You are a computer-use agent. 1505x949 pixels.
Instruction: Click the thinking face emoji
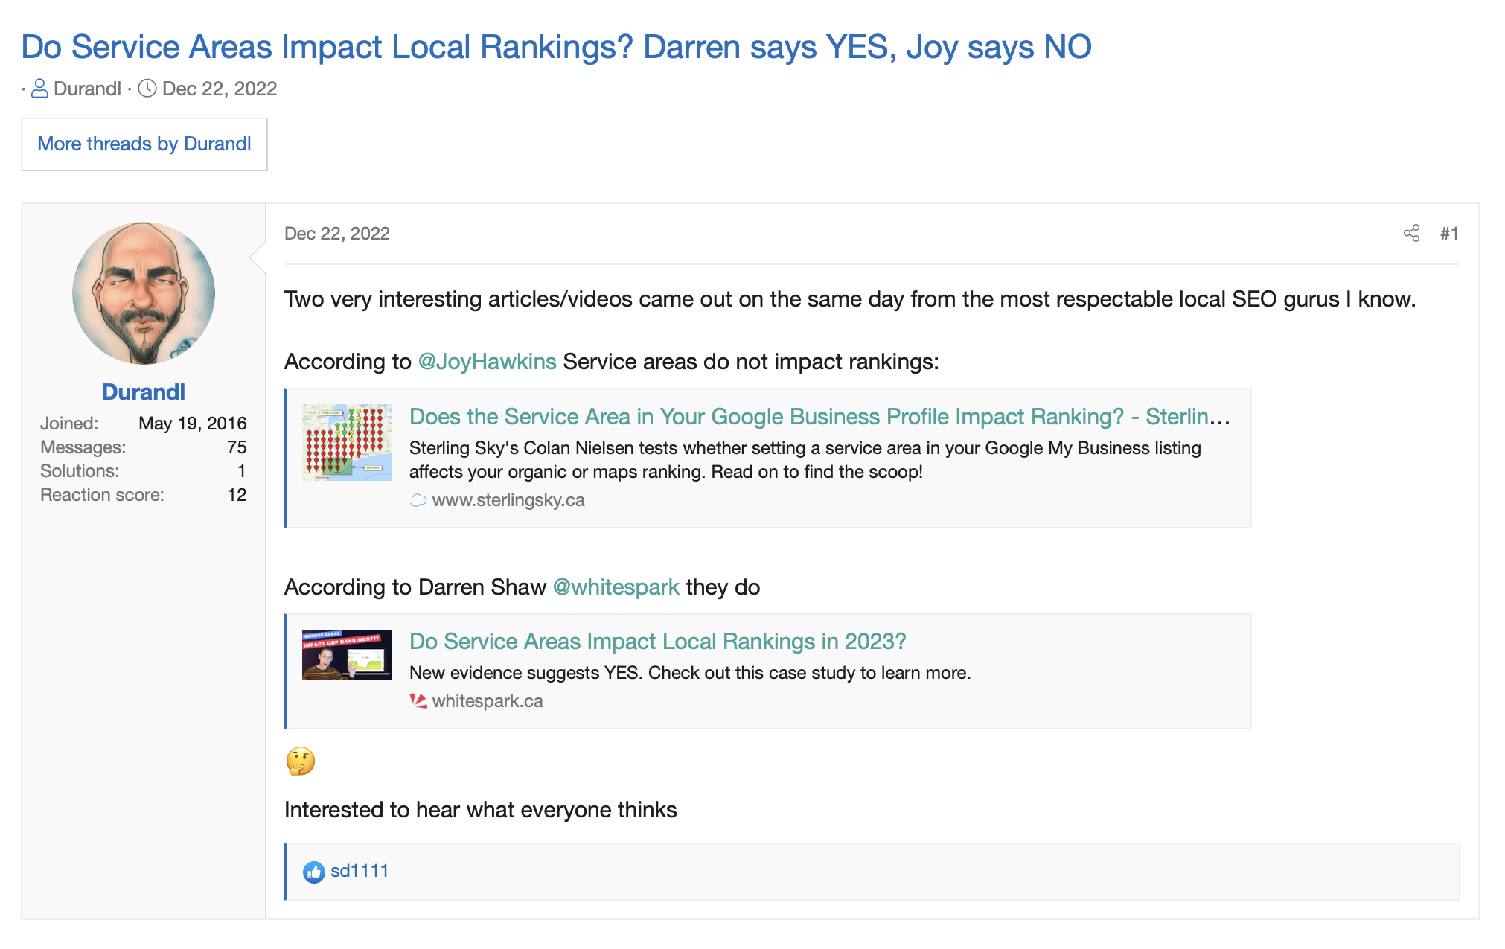click(x=301, y=761)
